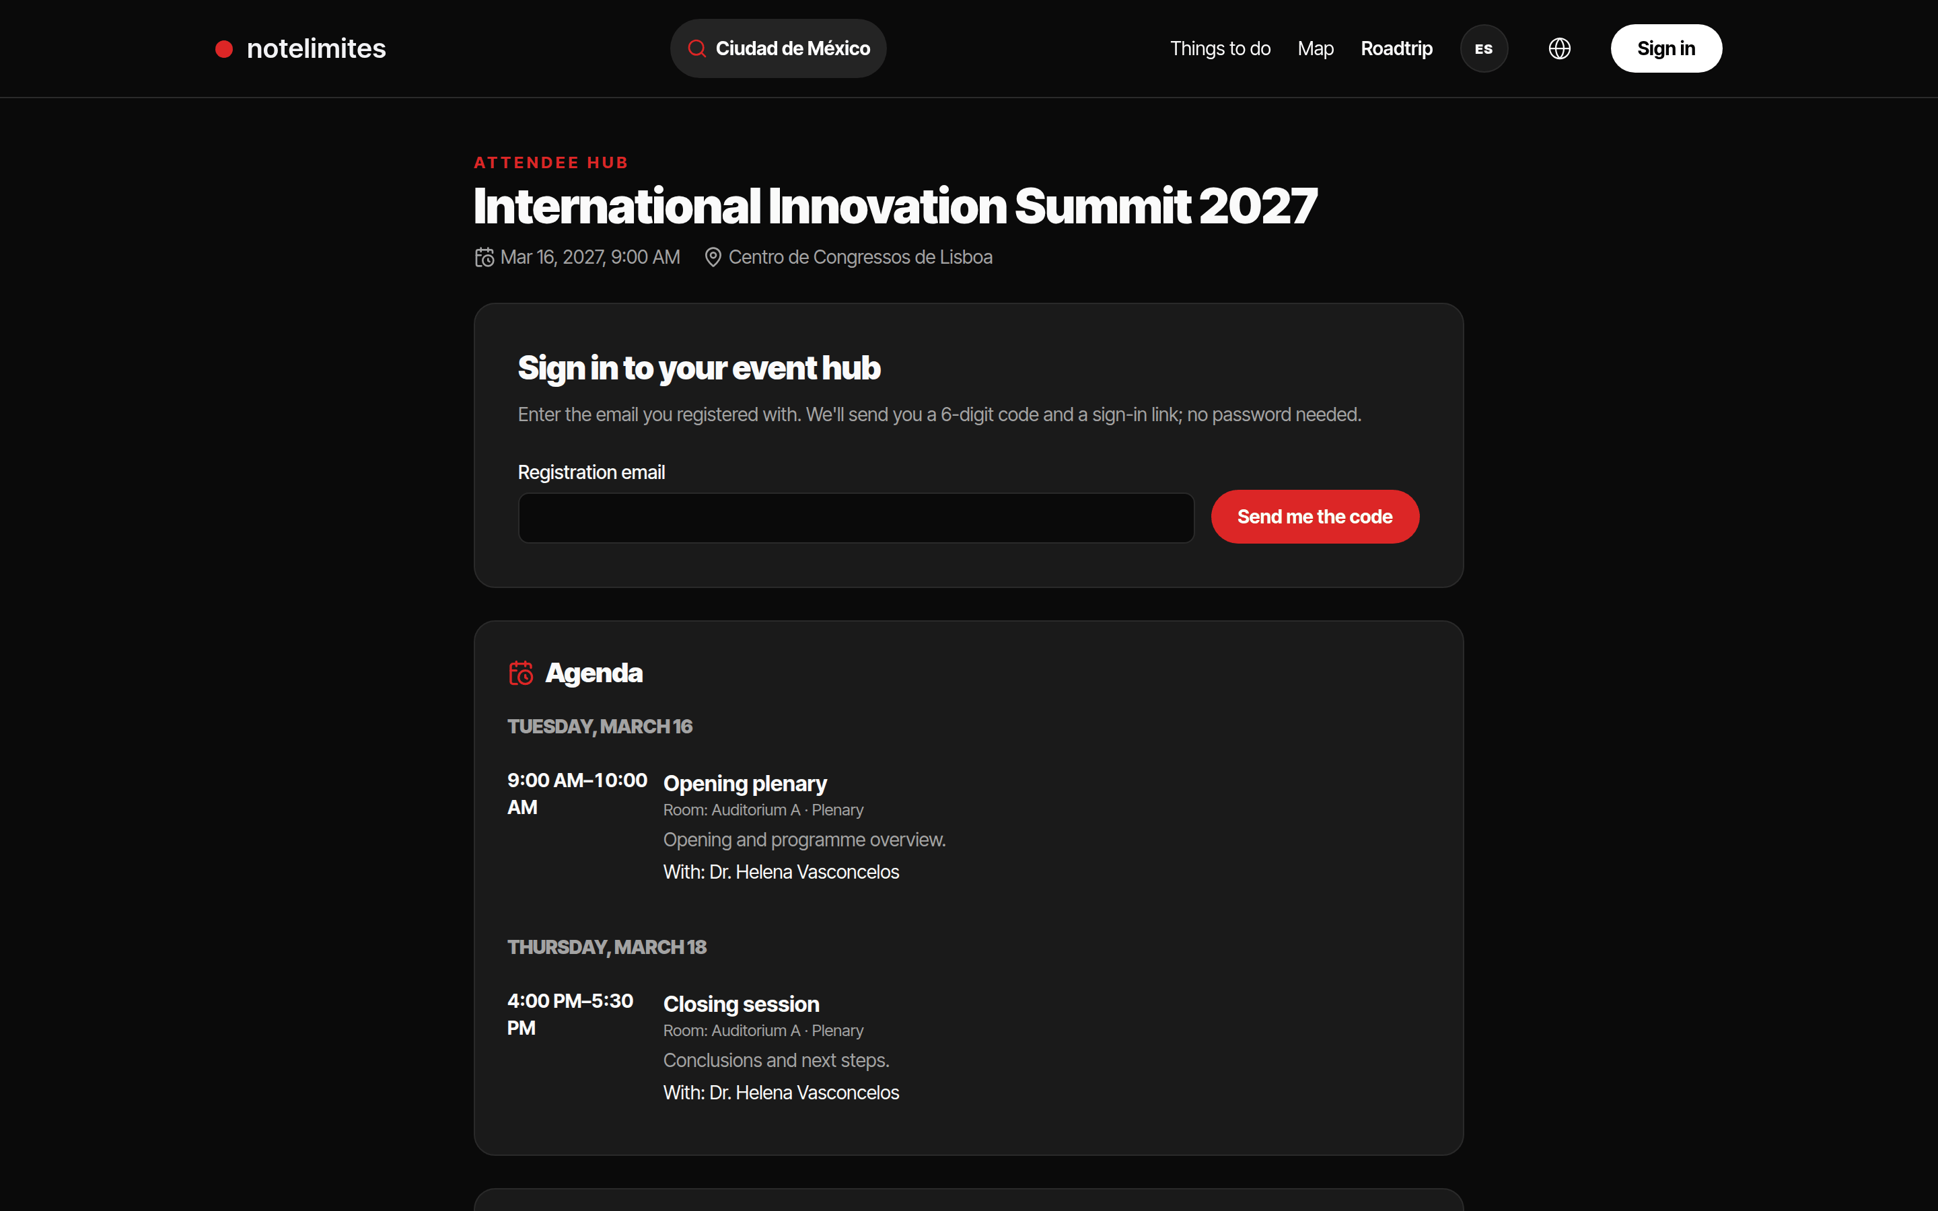1938x1211 pixels.
Task: Select the Closing session title
Action: pyautogui.click(x=741, y=1004)
